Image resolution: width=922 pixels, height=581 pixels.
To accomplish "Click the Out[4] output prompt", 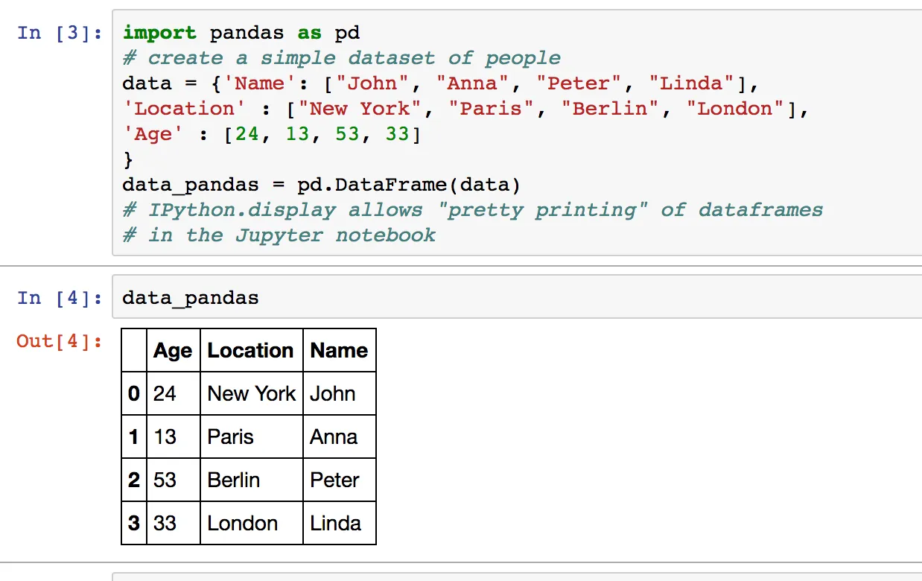I will tap(60, 341).
